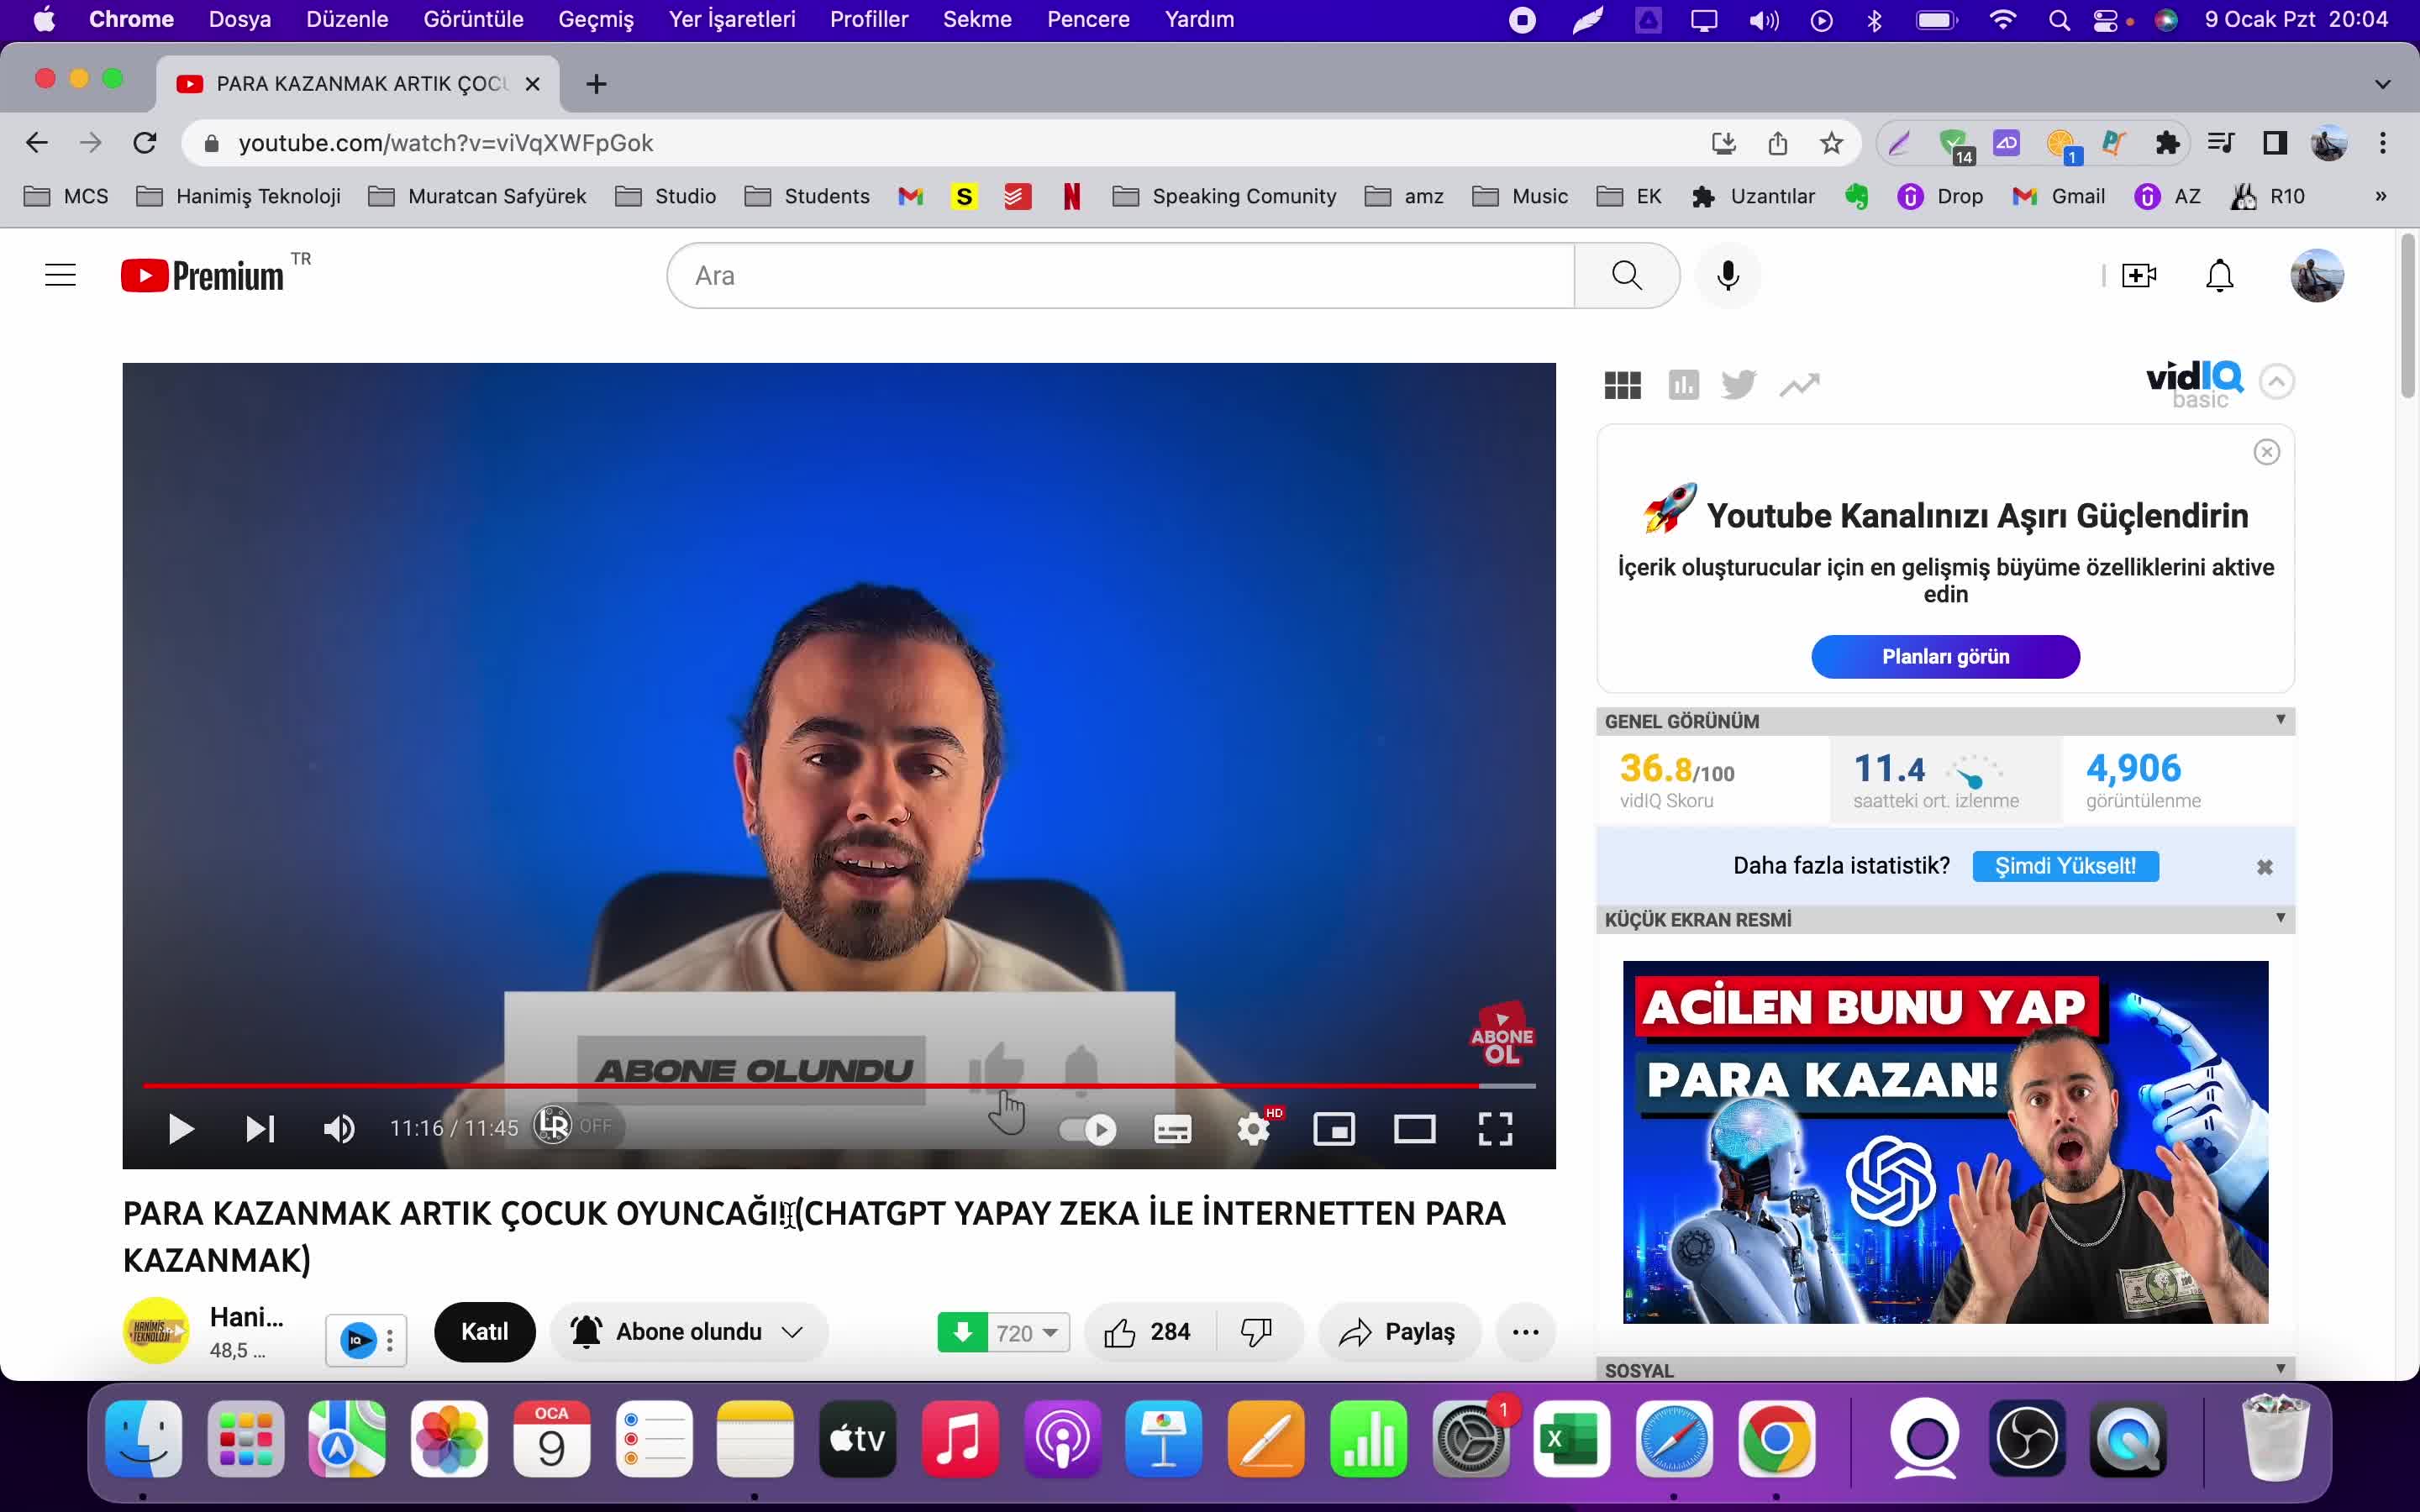Activate miniplayer mode icon

tap(1334, 1130)
